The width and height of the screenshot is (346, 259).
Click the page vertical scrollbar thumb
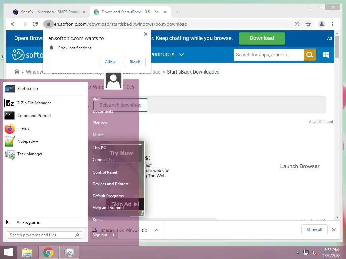337,47
